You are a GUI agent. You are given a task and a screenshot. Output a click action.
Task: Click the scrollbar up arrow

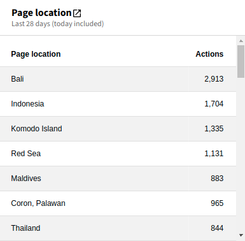241,41
